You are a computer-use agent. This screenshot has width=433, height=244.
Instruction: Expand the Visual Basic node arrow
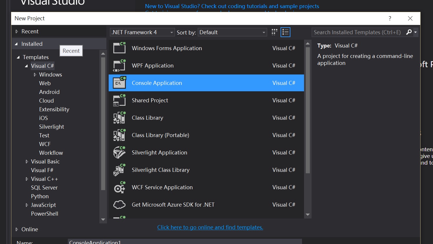[27, 161]
